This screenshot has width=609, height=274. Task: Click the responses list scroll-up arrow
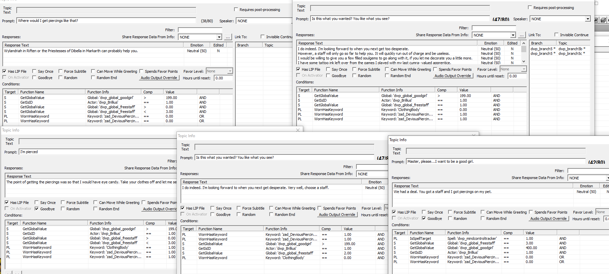(524, 43)
